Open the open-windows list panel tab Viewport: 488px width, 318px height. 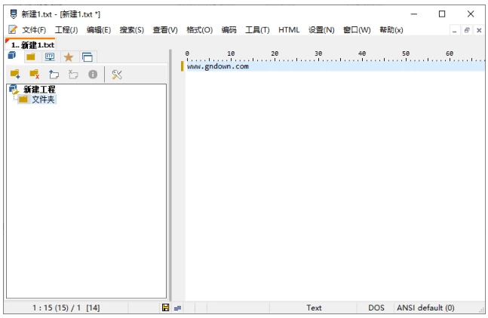click(87, 57)
